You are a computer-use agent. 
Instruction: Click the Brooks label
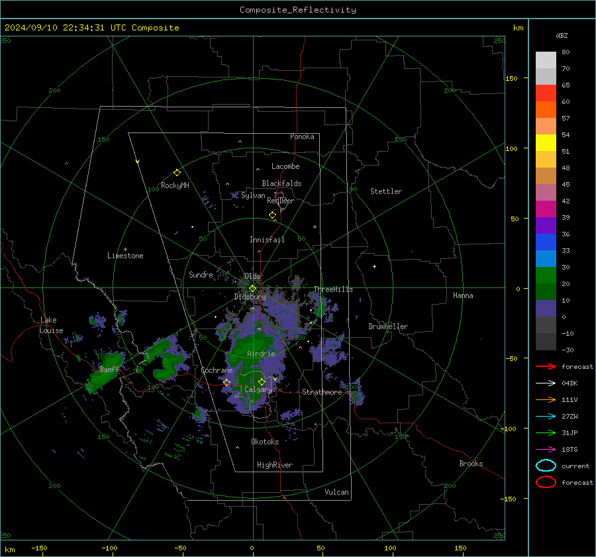click(471, 464)
